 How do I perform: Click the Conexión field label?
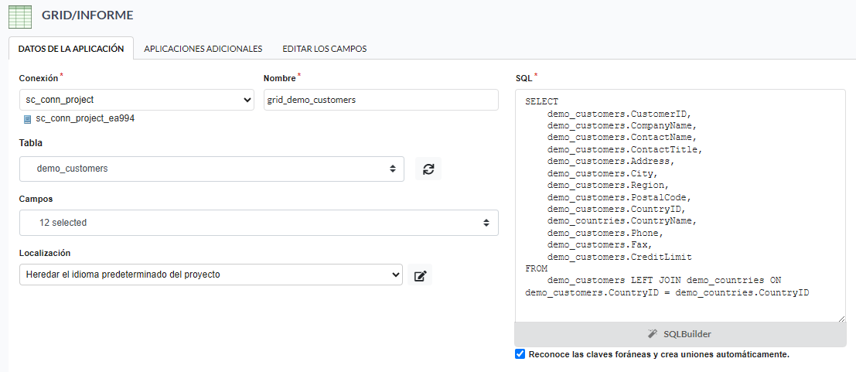[38, 78]
